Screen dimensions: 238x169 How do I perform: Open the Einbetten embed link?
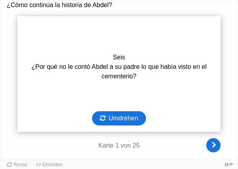(49, 165)
